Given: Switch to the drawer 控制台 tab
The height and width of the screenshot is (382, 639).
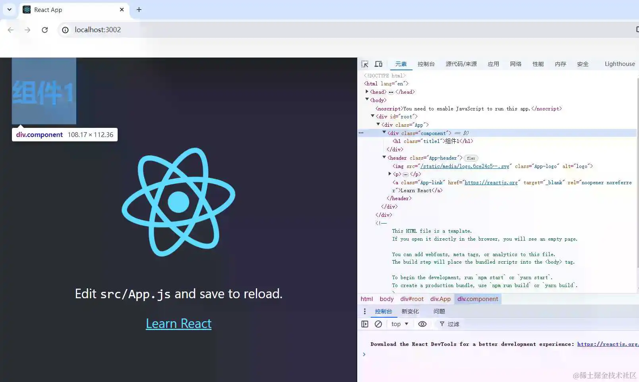Looking at the screenshot, I should pyautogui.click(x=383, y=311).
